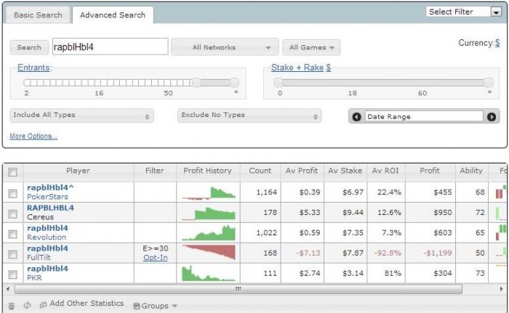Click the refresh icon in footer
509x313 pixels.
pyautogui.click(x=28, y=305)
